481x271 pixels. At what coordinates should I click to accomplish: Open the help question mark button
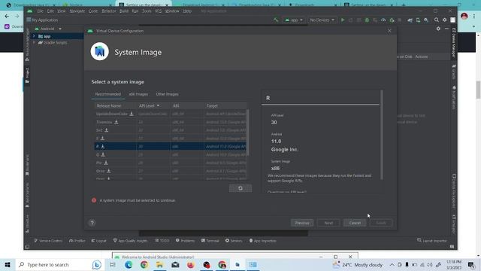92,223
